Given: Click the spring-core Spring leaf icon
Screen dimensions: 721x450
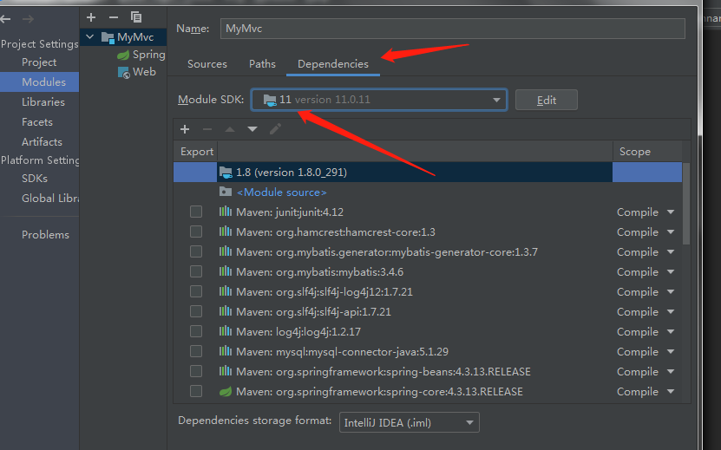Looking at the screenshot, I should [226, 391].
